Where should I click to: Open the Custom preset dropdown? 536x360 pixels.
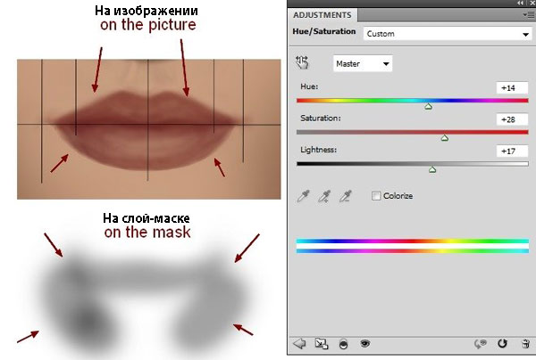[x=448, y=34]
